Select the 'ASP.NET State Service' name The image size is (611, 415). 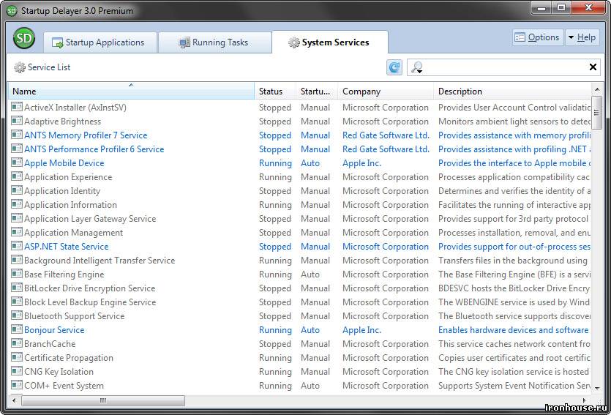(x=67, y=247)
